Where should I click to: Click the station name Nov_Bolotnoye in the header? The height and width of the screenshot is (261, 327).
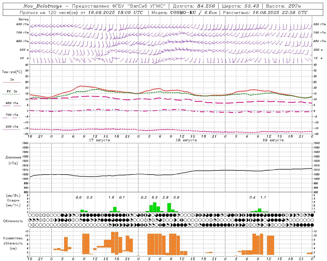pyautogui.click(x=43, y=6)
